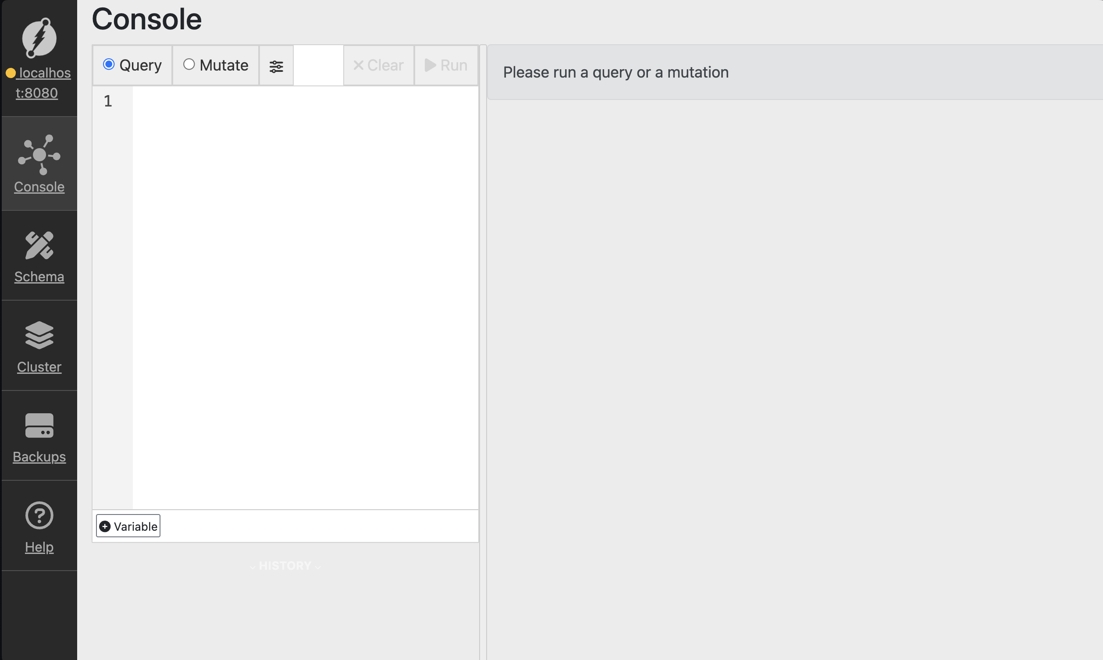The width and height of the screenshot is (1103, 660).
Task: Click the vertical panel divider handle
Action: click(483, 351)
